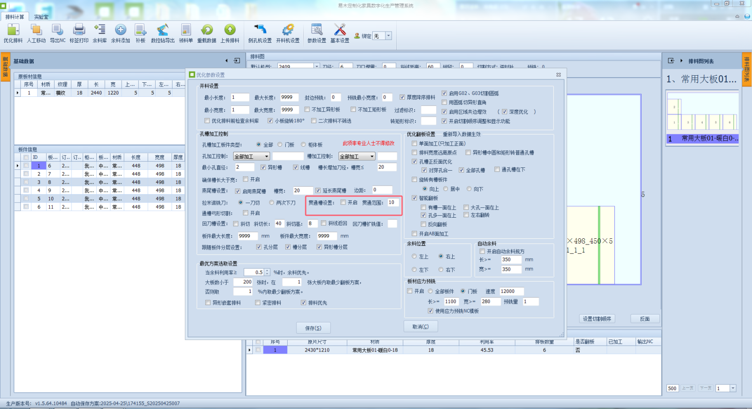Toggle 智能翻板 checkbox

[x=414, y=198]
